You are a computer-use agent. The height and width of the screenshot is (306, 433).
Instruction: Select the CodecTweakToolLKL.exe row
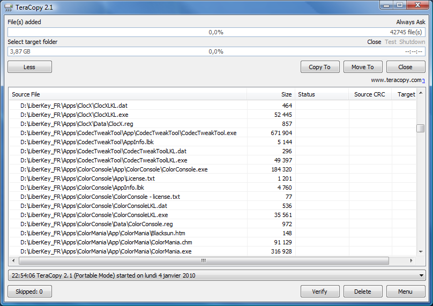[x=212, y=160]
